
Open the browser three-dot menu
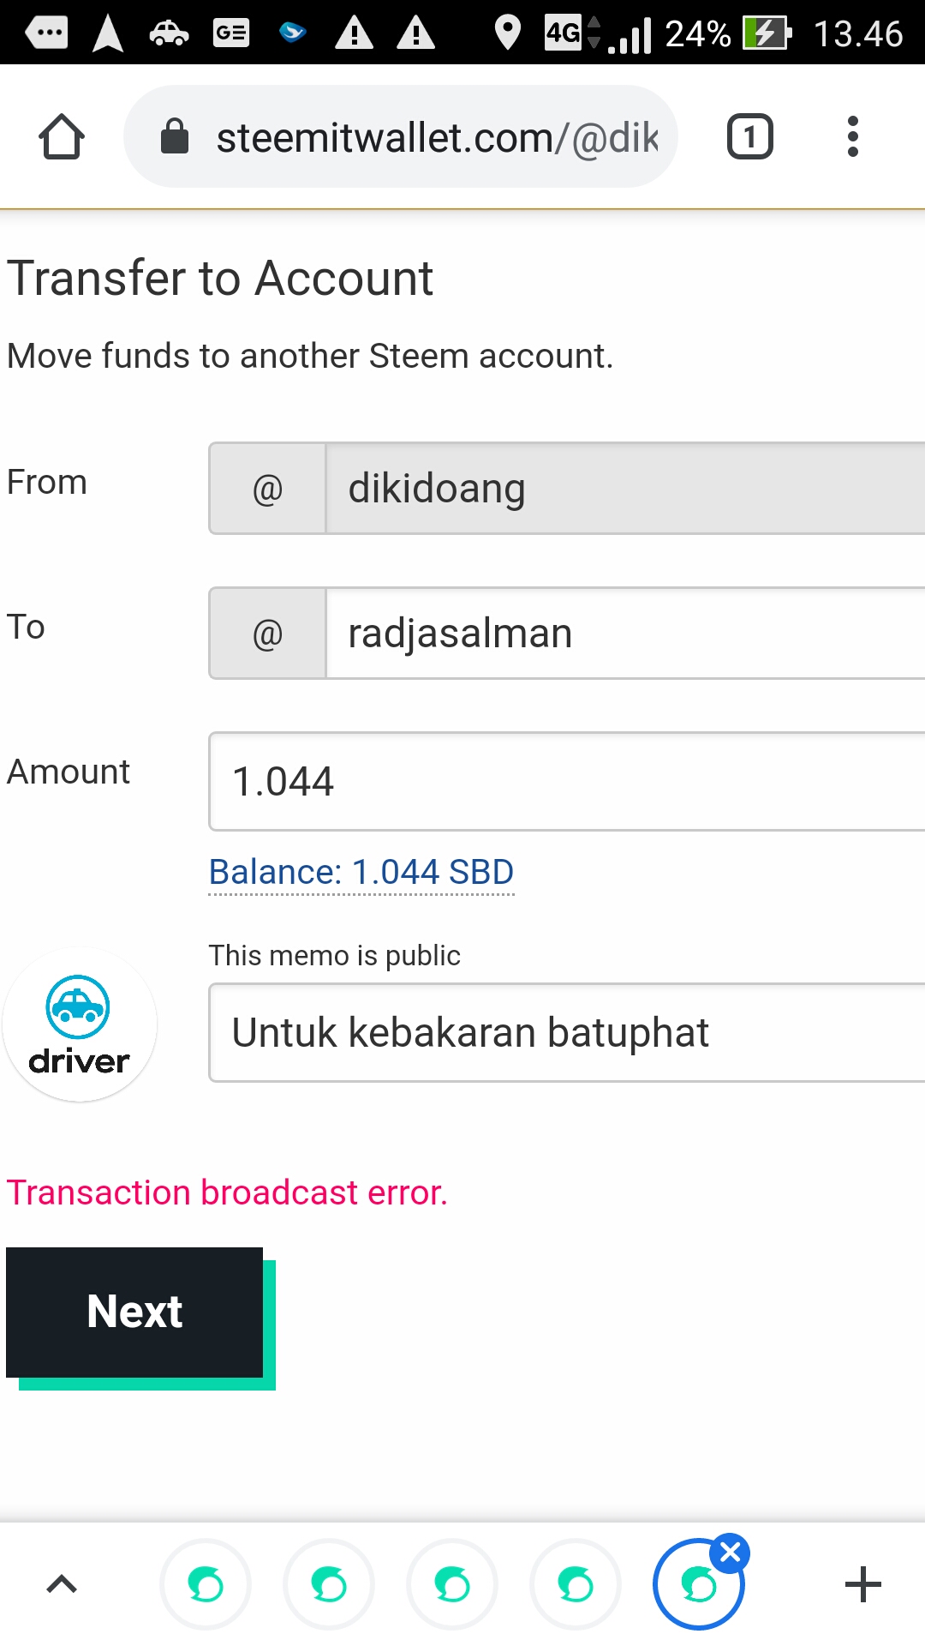tap(852, 137)
